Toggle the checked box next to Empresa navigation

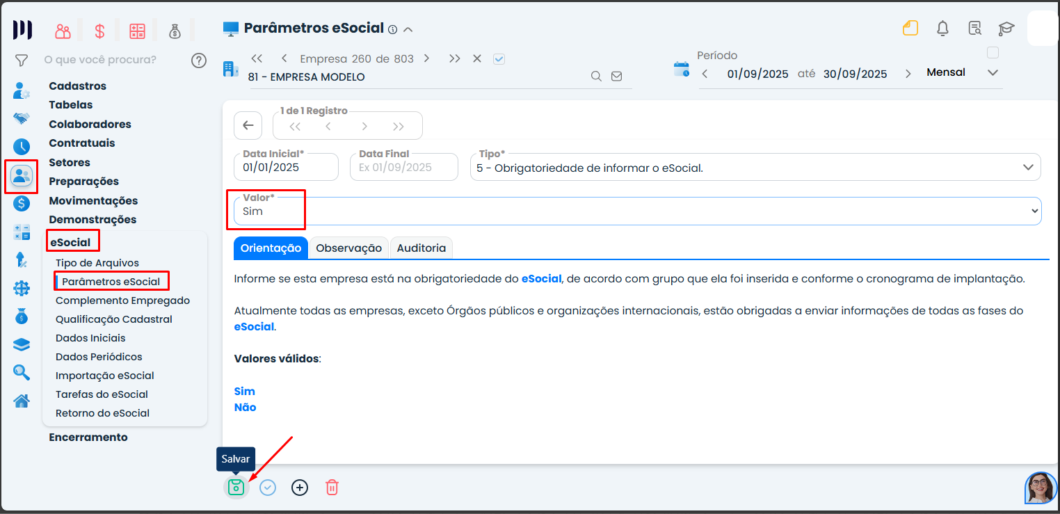pyautogui.click(x=499, y=59)
